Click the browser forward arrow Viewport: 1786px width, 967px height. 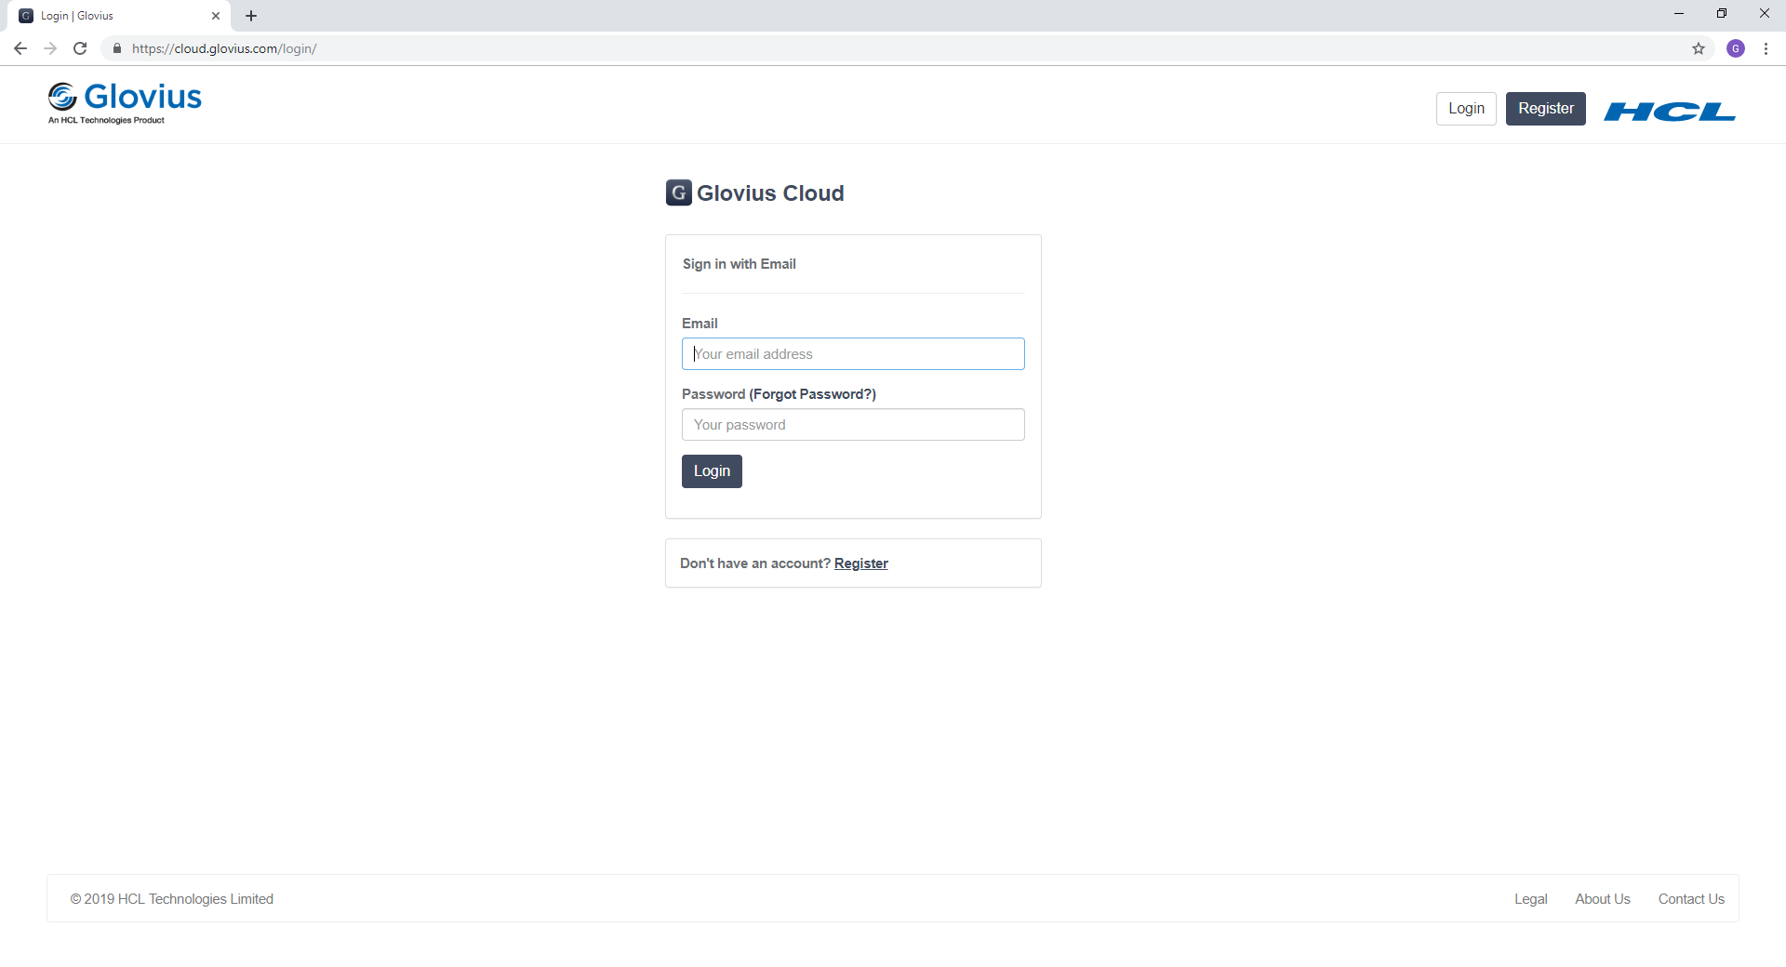coord(50,48)
